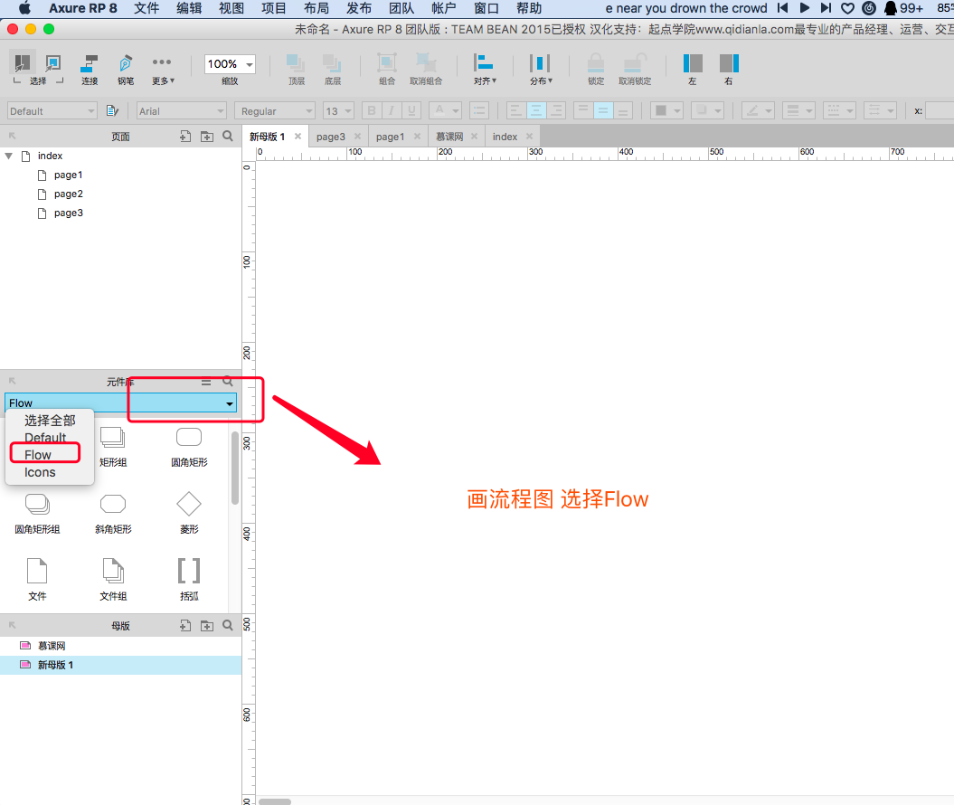Align text to vertical middle
Viewport: 954px width, 805px height.
tap(603, 110)
